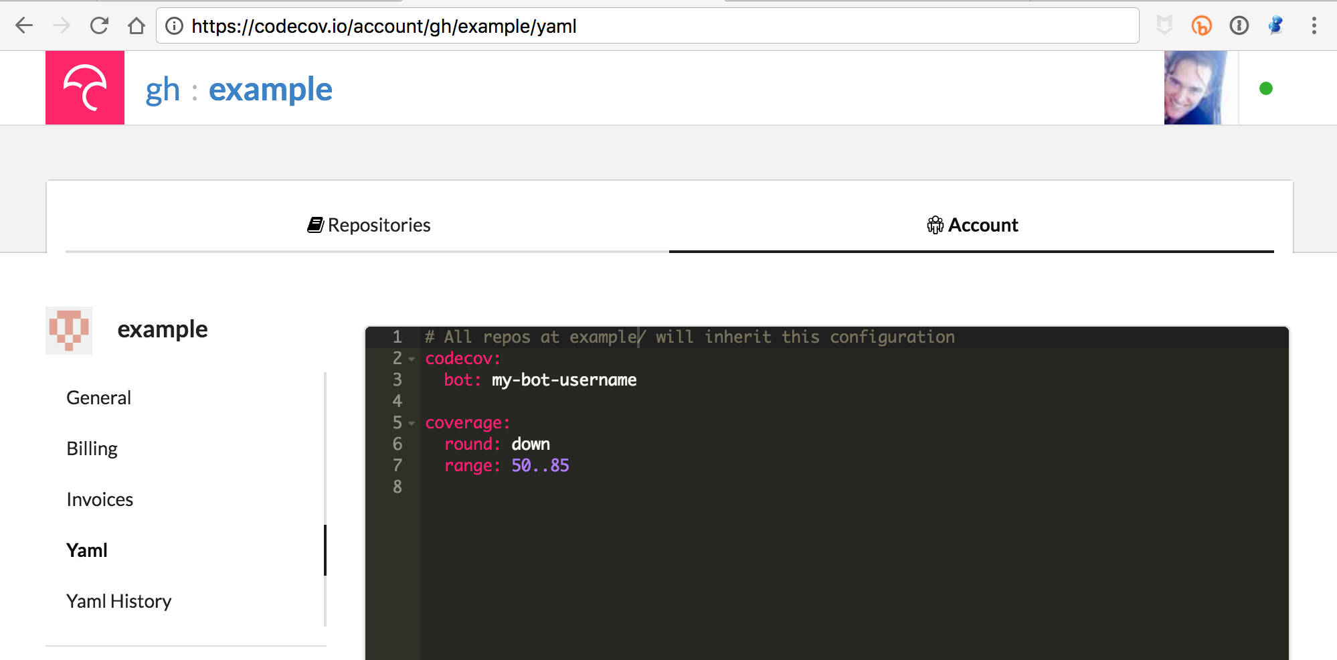Image resolution: width=1337 pixels, height=660 pixels.
Task: Click the browser back arrow
Action: click(x=24, y=26)
